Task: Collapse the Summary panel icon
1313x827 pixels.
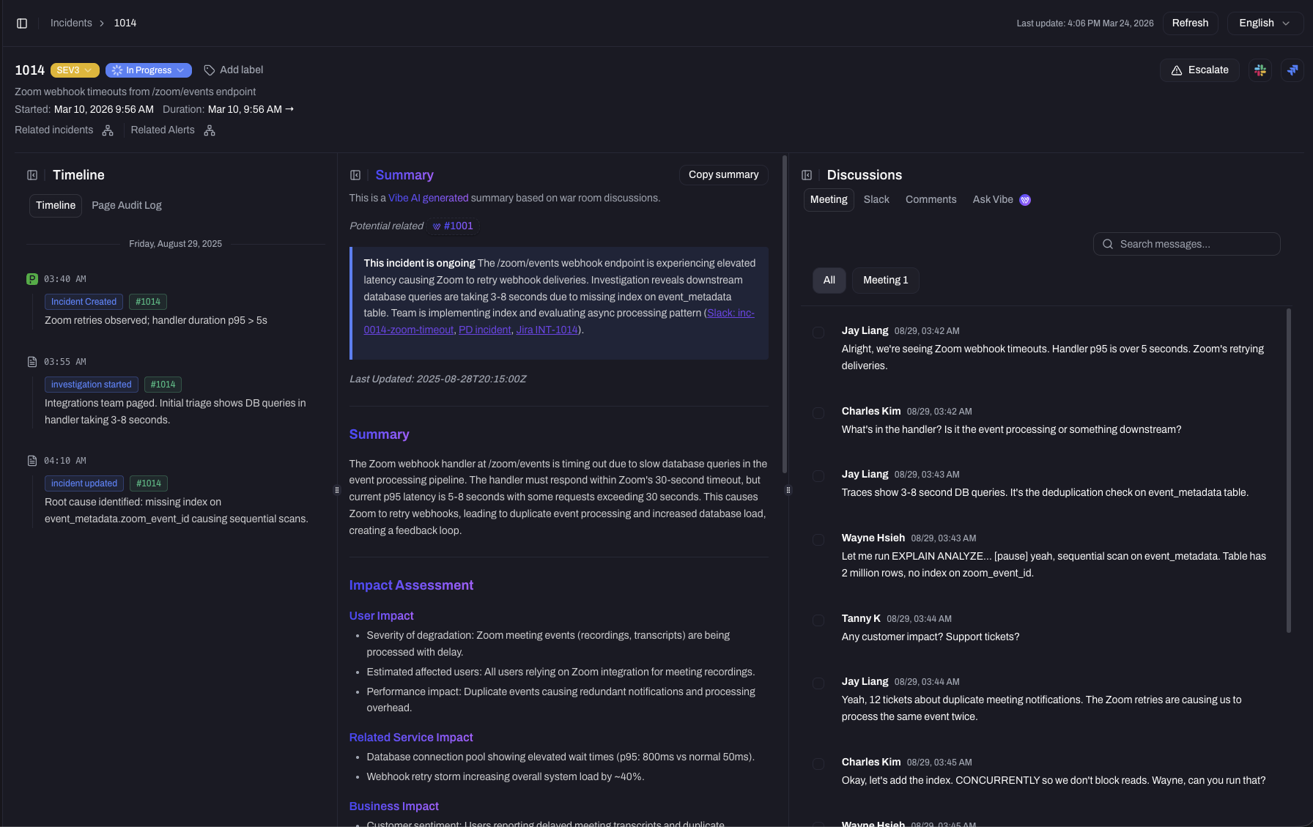Action: (x=355, y=175)
